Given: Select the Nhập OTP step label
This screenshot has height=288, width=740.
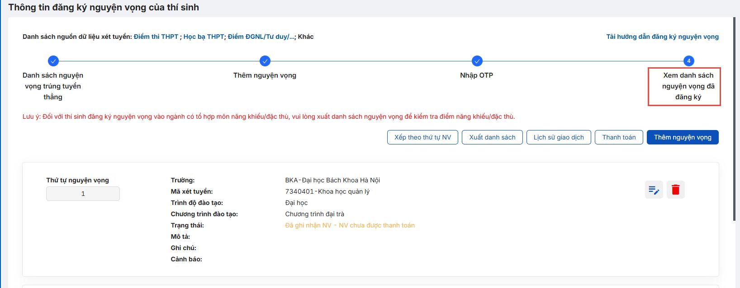Looking at the screenshot, I should (x=476, y=75).
